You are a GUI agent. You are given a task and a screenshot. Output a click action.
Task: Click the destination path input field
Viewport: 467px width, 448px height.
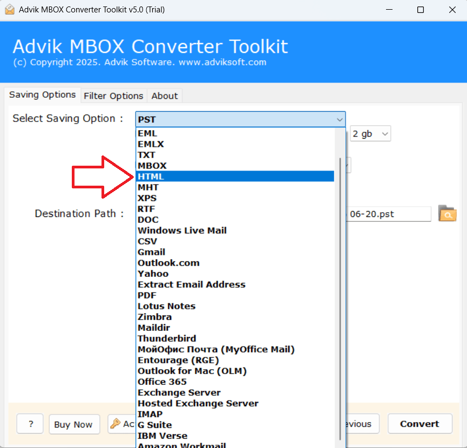coord(388,214)
